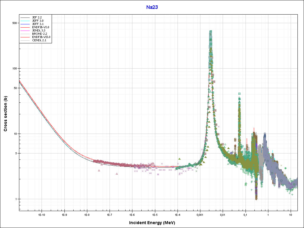Image resolution: width=304 pixels, height=228 pixels.
Task: Click the 1E-10 tick label on x-axis
Action: point(42,214)
